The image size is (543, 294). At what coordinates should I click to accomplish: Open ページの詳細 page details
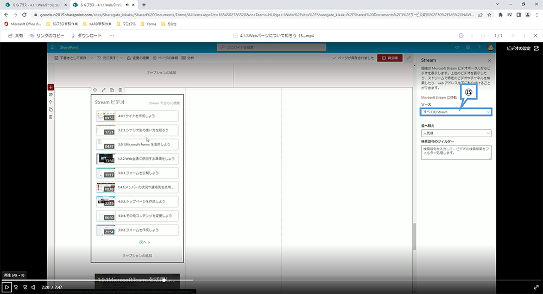click(166, 58)
